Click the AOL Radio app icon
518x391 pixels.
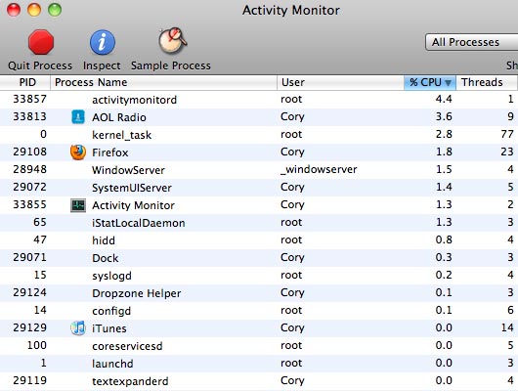pyautogui.click(x=78, y=117)
